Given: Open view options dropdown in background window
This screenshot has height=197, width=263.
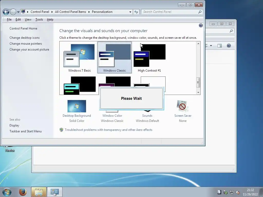Looking at the screenshot, I should (x=211, y=46).
